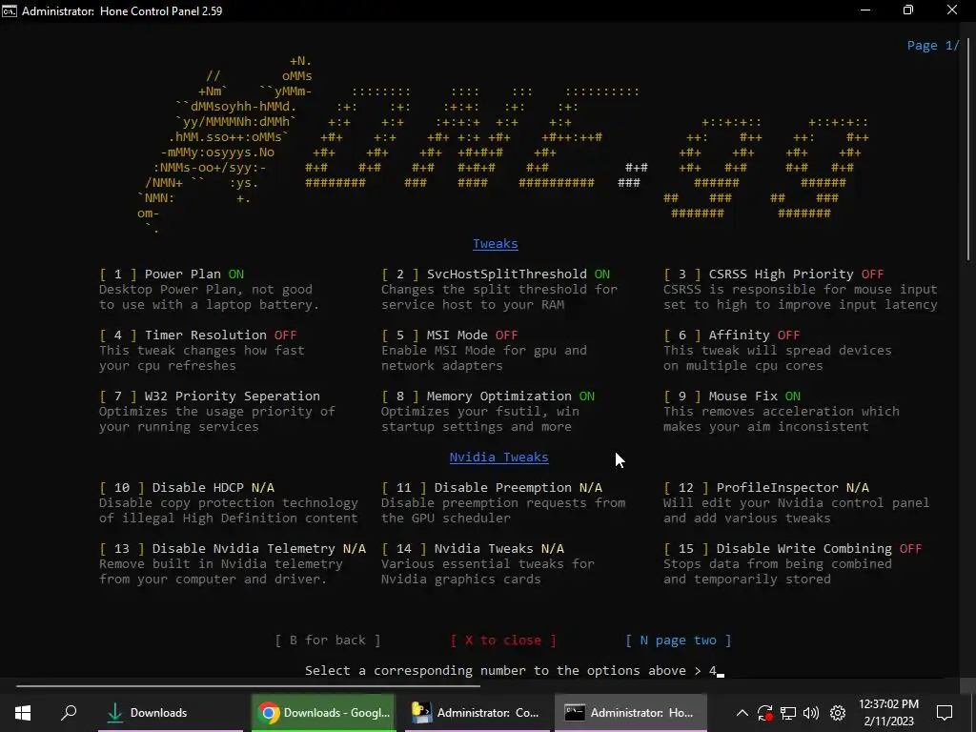Switch to Administrator Command Prompt taskbar item
The height and width of the screenshot is (732, 976).
(478, 713)
